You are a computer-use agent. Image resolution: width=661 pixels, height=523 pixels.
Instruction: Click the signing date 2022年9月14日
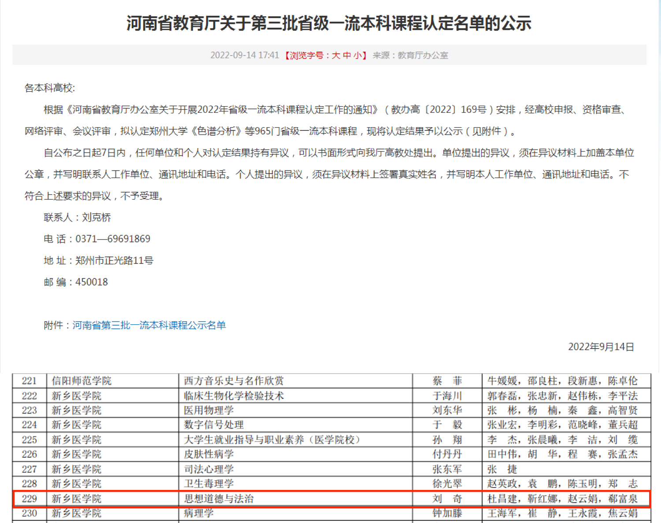[601, 347]
